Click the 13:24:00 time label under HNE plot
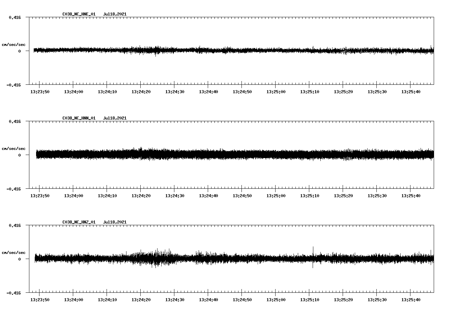Viewport: 458px width, 312px height. pyautogui.click(x=74, y=92)
